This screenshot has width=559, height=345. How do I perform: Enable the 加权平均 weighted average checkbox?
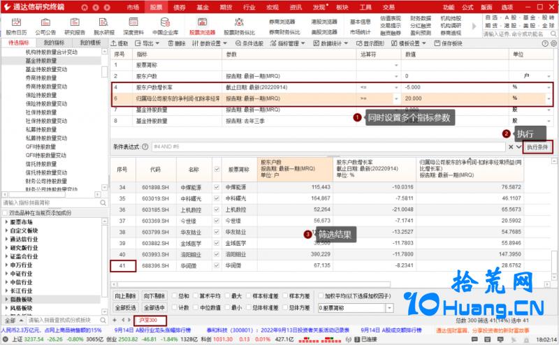(x=321, y=296)
